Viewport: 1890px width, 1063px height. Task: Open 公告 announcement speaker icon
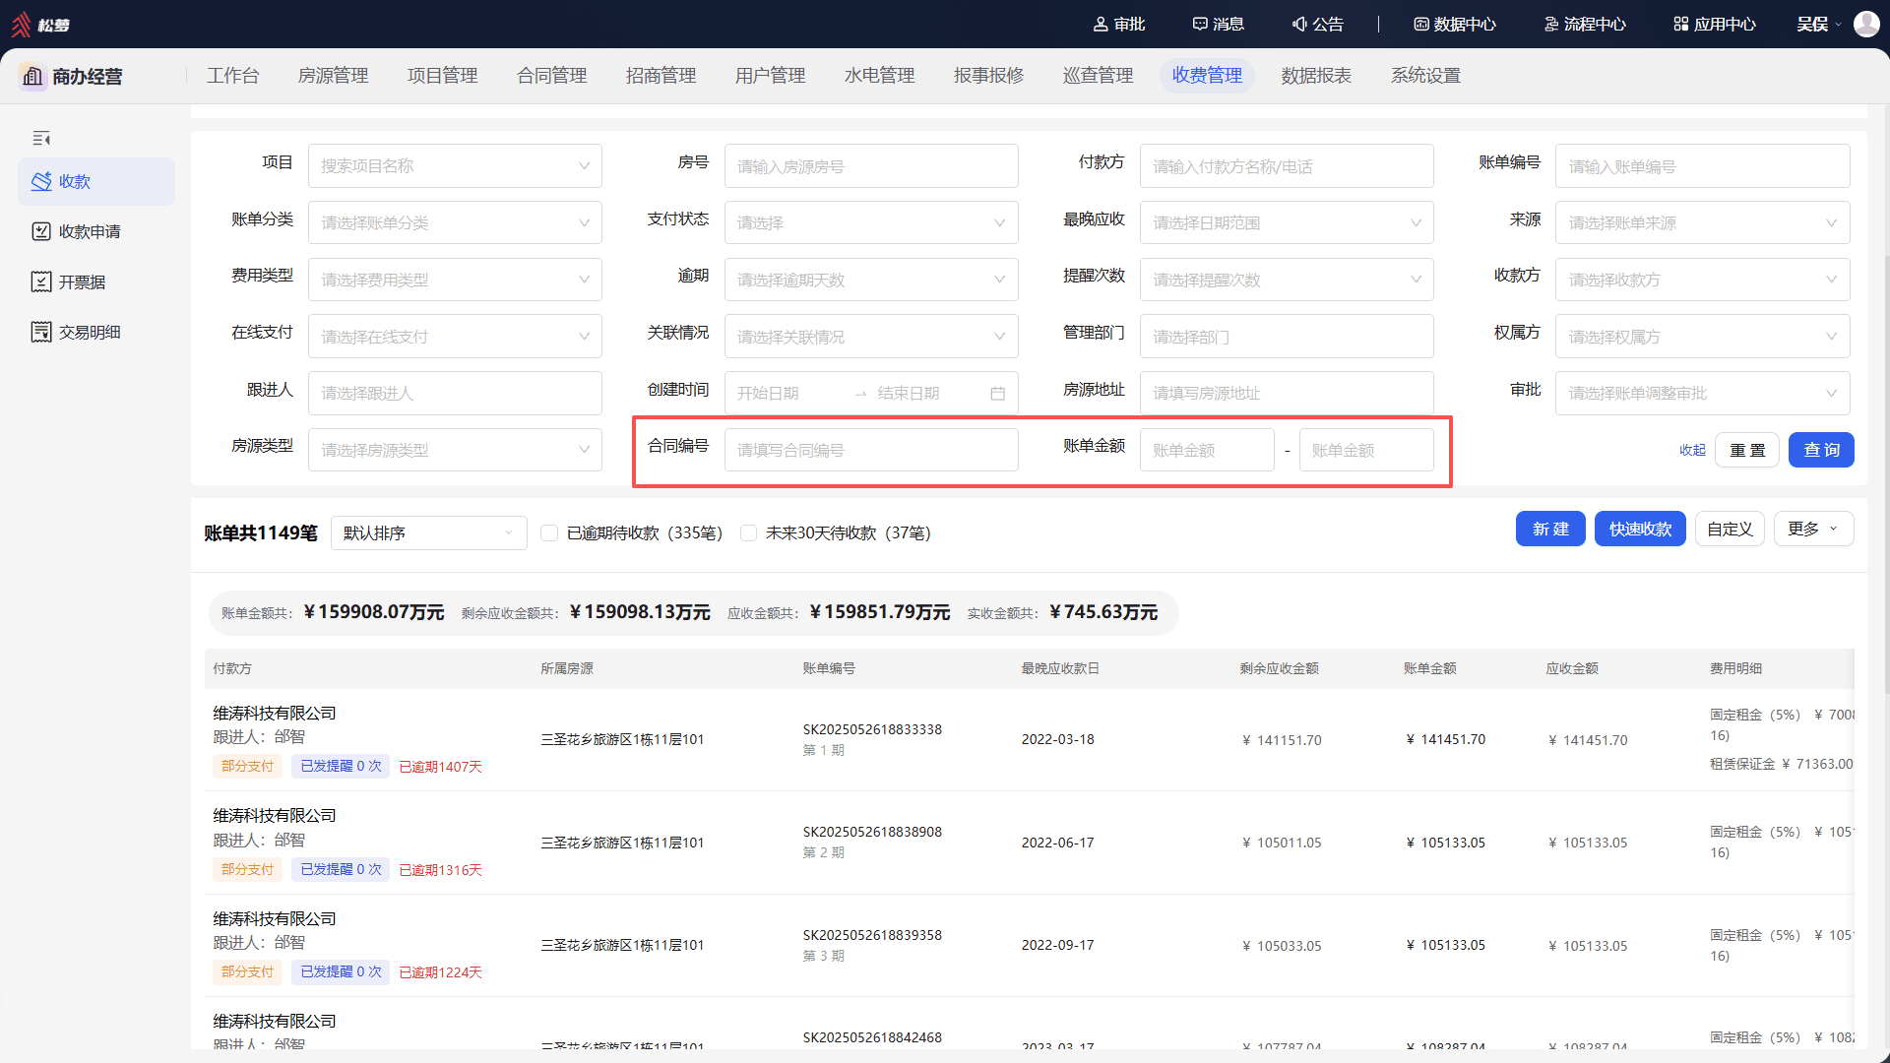1299,24
